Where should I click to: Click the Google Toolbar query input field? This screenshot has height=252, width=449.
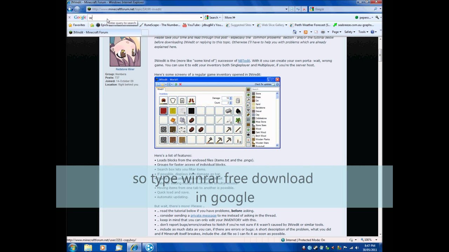coord(143,17)
